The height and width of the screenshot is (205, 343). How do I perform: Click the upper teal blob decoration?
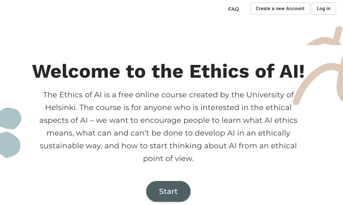point(11,118)
